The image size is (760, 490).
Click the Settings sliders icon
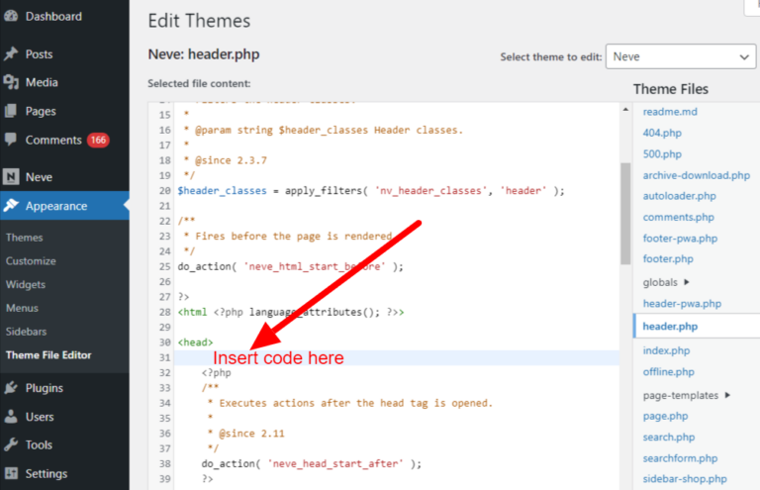11,473
